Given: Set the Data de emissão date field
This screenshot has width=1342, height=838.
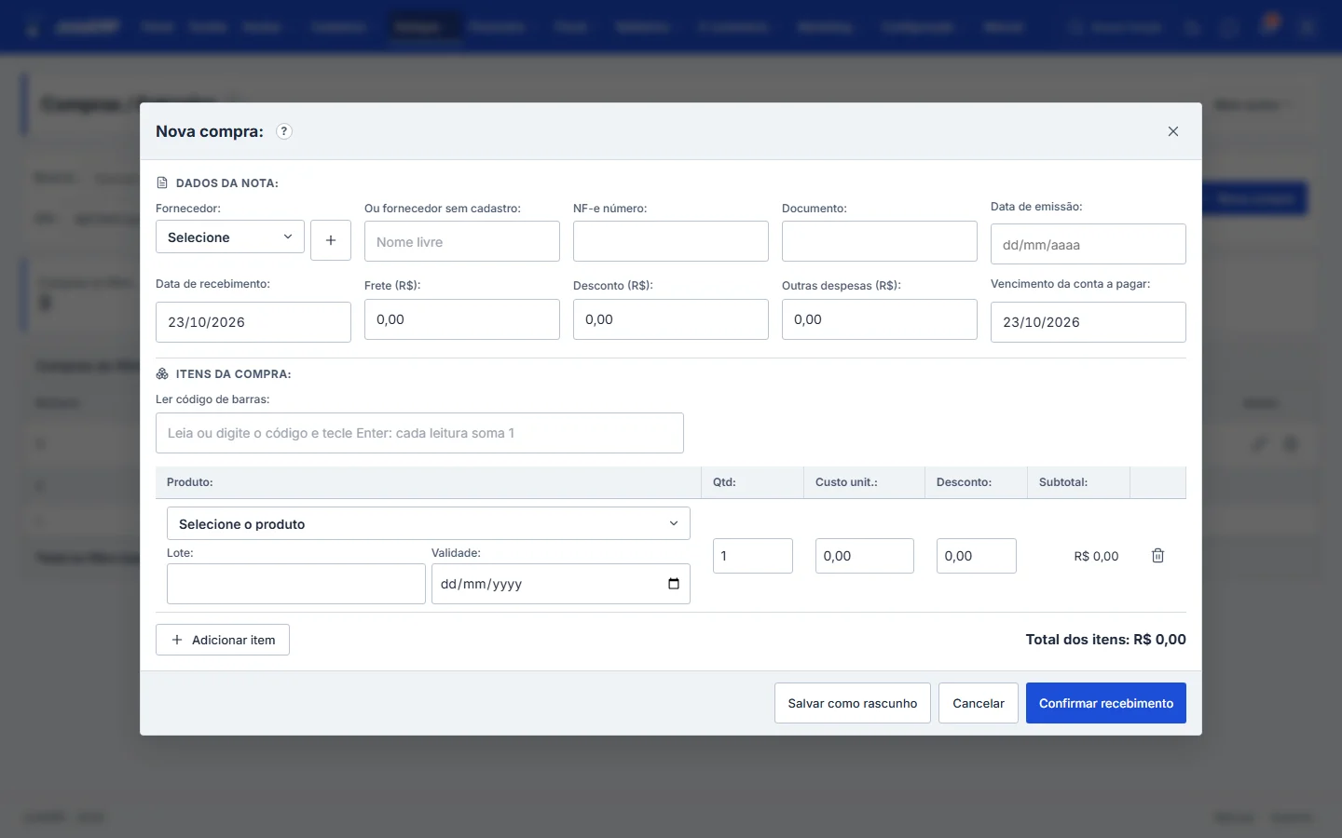Looking at the screenshot, I should 1089,244.
